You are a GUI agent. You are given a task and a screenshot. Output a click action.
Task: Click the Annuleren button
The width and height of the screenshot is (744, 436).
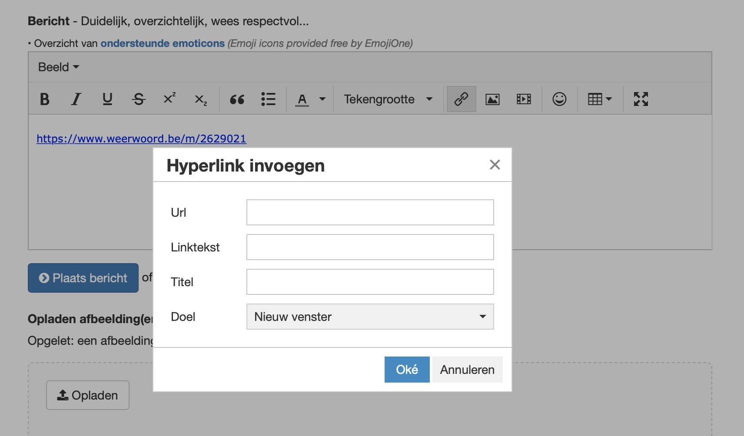[467, 370]
